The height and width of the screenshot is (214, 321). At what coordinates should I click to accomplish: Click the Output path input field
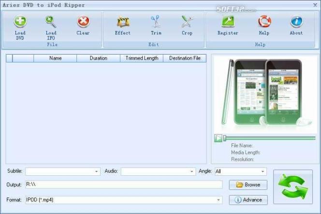click(124, 184)
